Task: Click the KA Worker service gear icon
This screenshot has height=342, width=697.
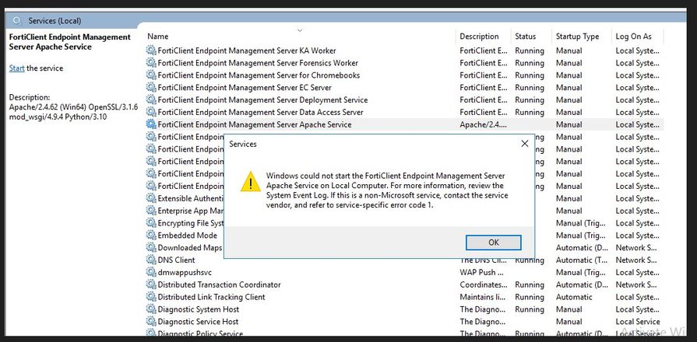Action: [151, 51]
